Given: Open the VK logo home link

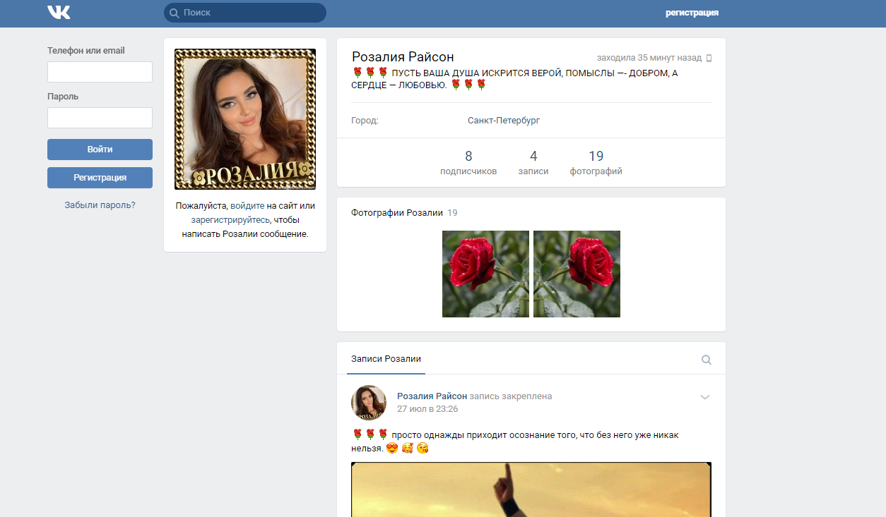Looking at the screenshot, I should [x=59, y=13].
